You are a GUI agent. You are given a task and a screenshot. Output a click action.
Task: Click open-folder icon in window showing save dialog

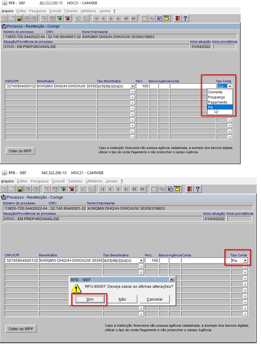pyautogui.click(x=12, y=189)
